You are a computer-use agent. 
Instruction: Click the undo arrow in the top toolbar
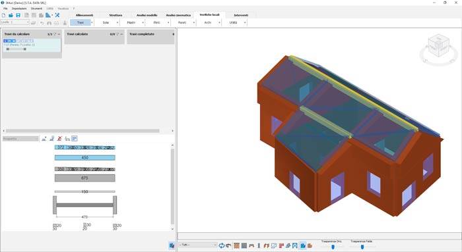(42, 22)
